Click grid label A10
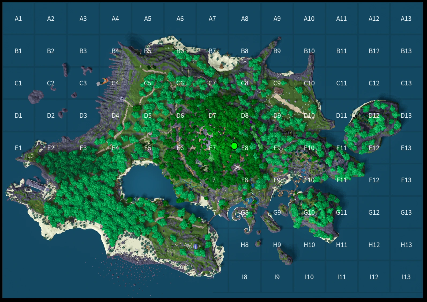 pyautogui.click(x=309, y=19)
